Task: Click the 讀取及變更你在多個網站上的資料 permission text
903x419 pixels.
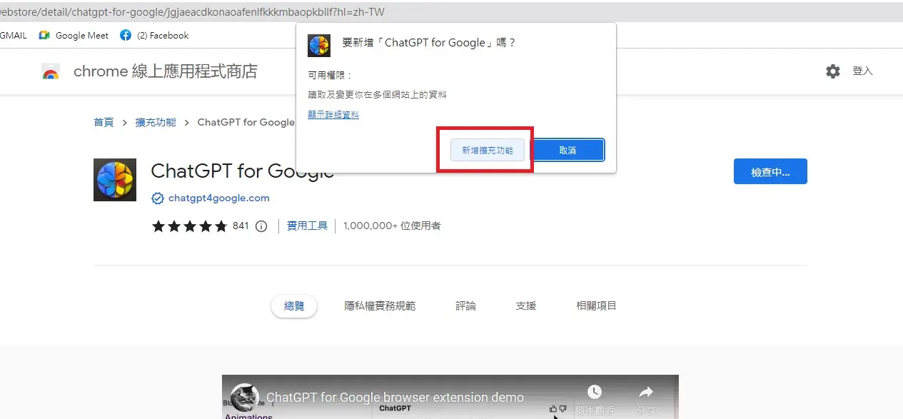Action: (x=378, y=94)
